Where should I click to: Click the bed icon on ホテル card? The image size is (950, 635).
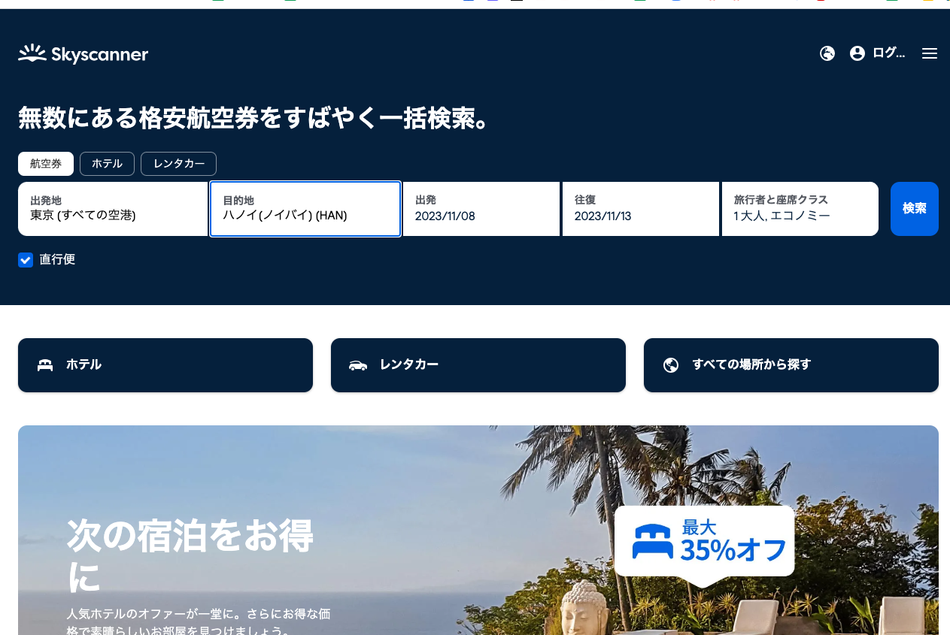(x=45, y=365)
